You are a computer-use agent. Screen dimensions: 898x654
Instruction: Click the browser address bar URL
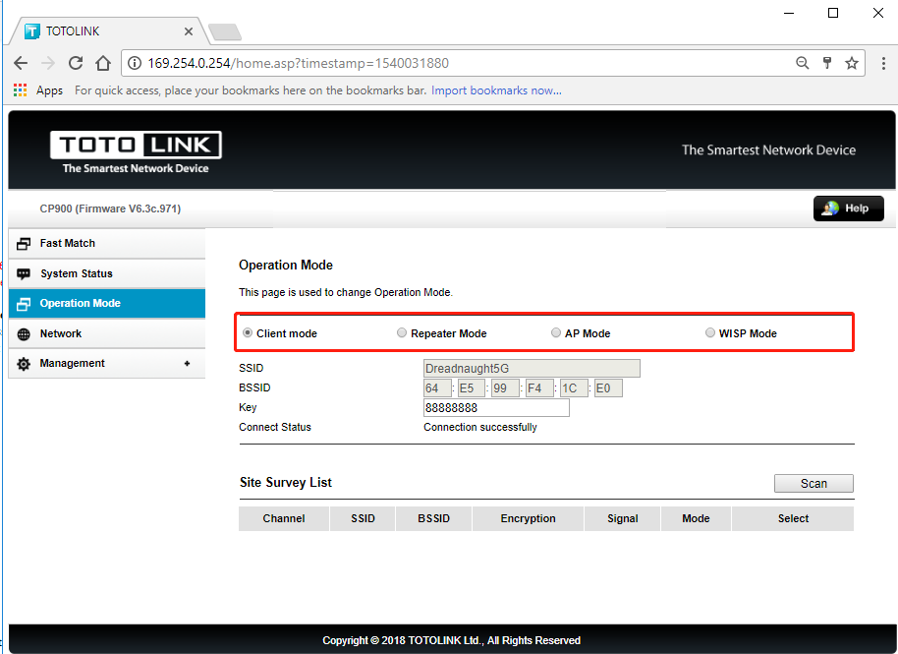pyautogui.click(x=298, y=63)
